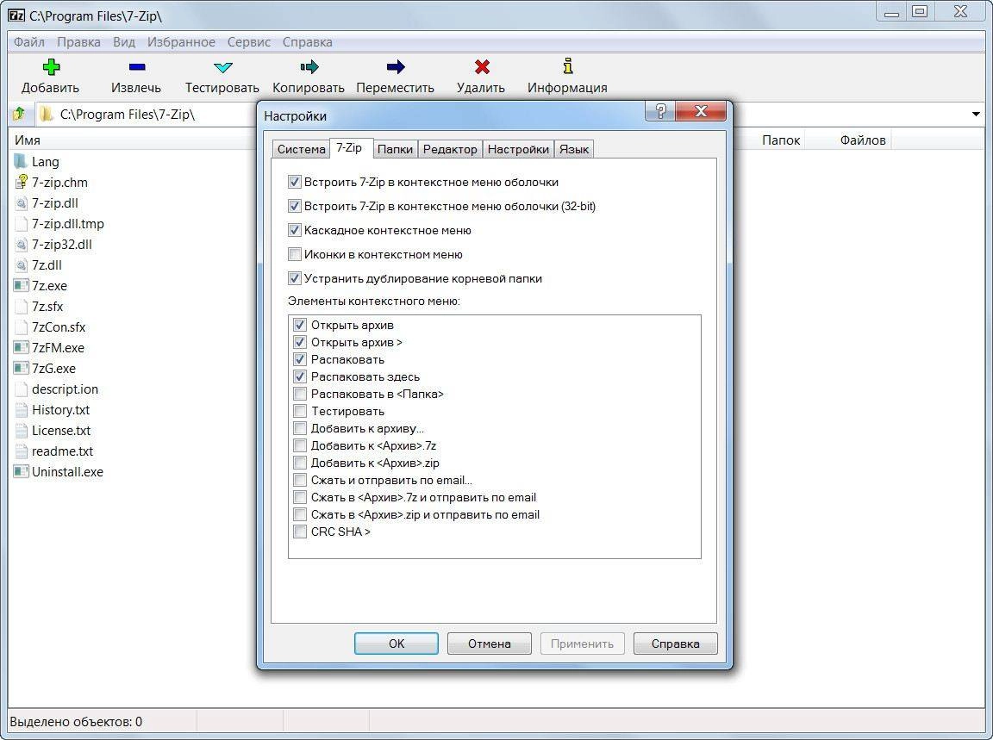Click the Копировать (Copy) arrow icon
Image resolution: width=993 pixels, height=740 pixels.
pos(309,67)
